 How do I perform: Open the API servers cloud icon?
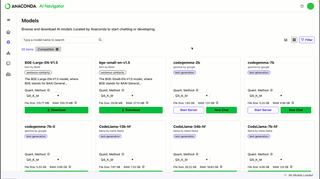(8, 74)
